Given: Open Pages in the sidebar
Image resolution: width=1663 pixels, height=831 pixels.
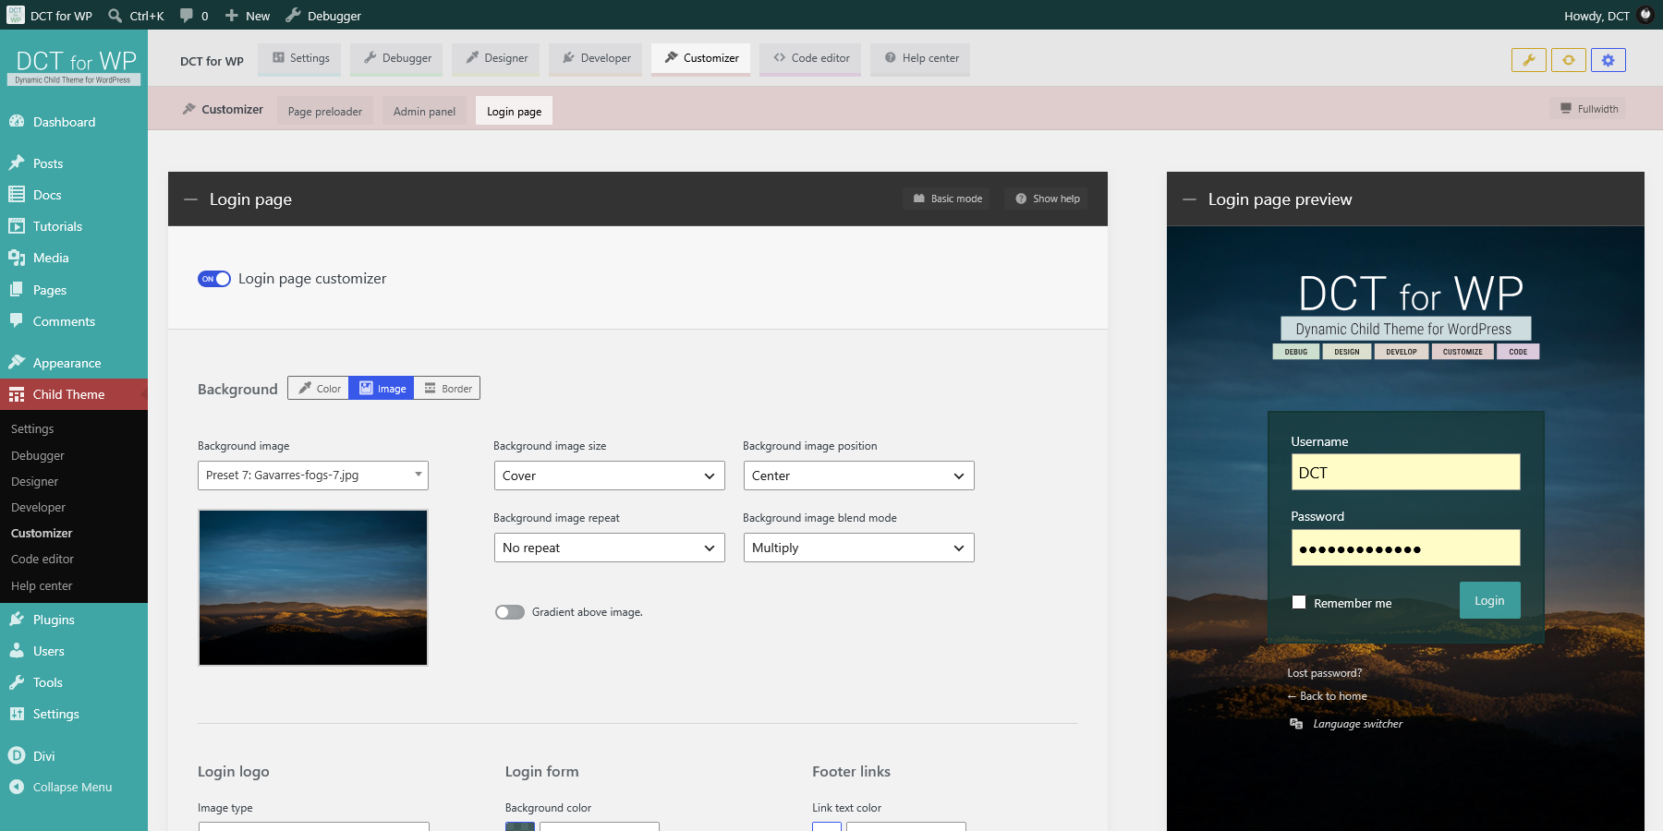Looking at the screenshot, I should [74, 290].
